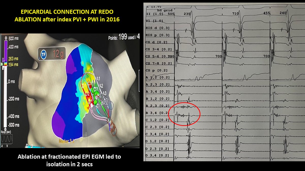Select the C1 electrode label on map
Viewport: 305px width, 171px height.
click(x=90, y=83)
